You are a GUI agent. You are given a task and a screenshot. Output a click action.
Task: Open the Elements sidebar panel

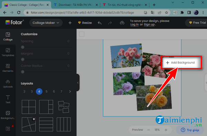8,68
